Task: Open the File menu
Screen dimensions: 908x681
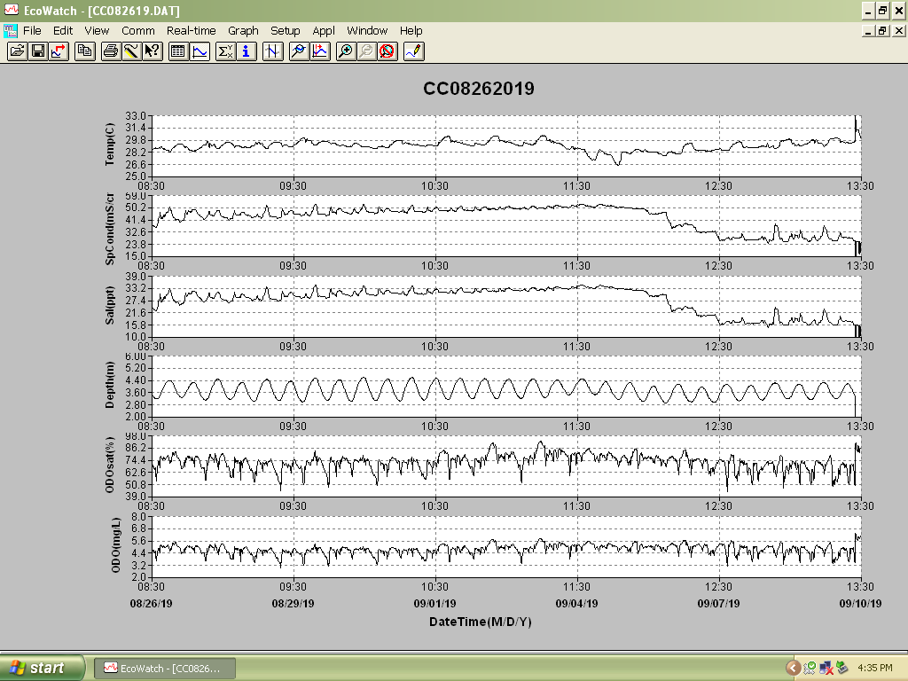Action: (32, 31)
